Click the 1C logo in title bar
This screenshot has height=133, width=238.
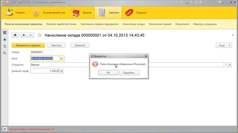pos(3,3)
